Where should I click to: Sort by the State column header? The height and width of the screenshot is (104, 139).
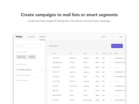click(85, 53)
